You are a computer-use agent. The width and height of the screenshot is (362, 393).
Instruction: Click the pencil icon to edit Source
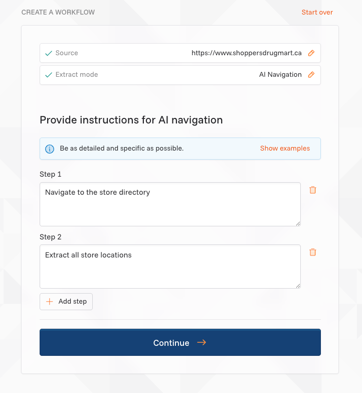click(x=311, y=53)
